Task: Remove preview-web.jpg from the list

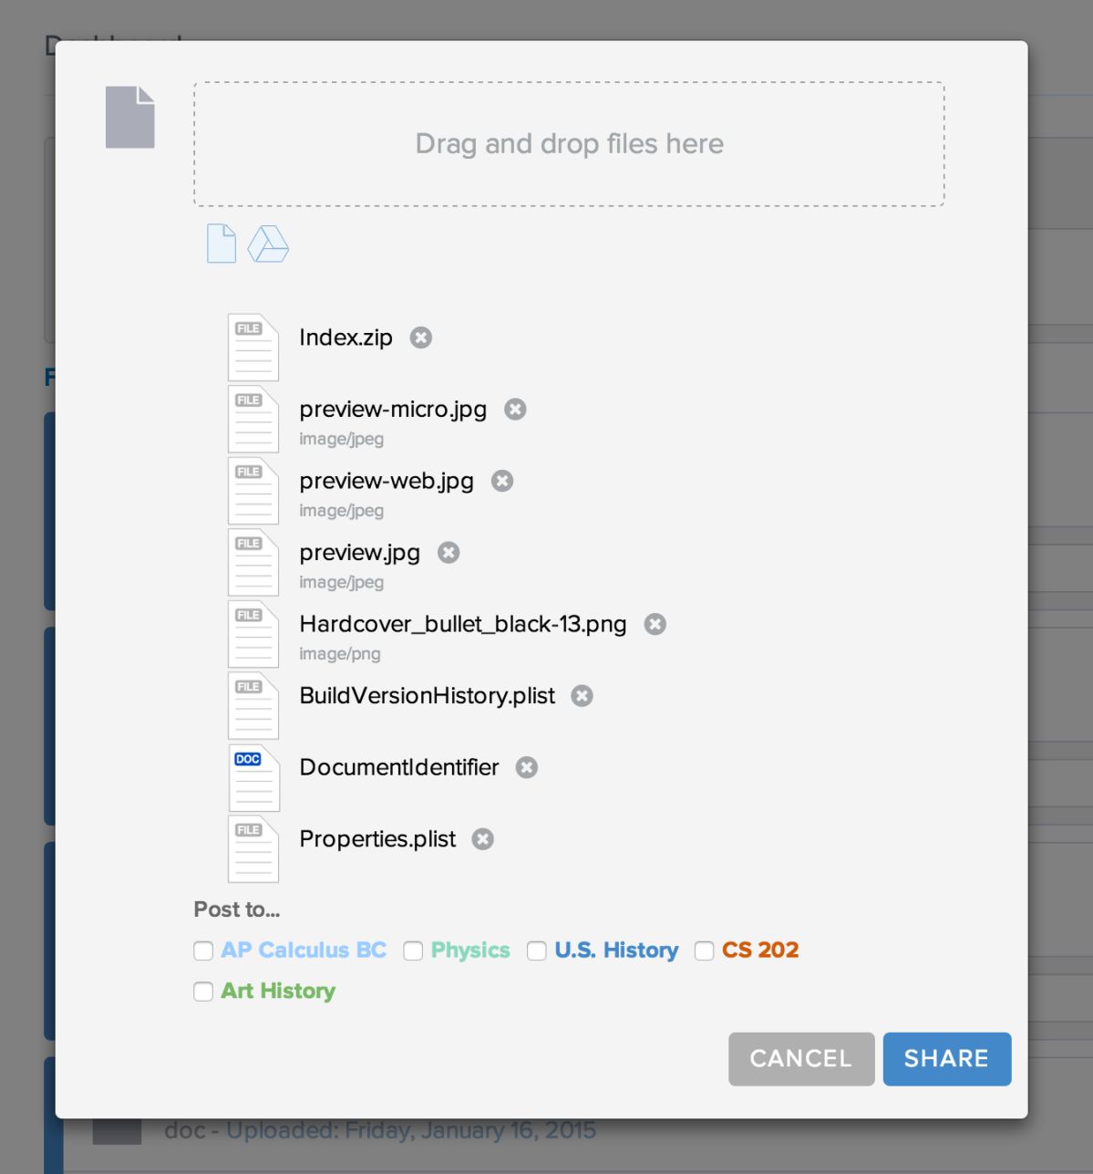Action: point(502,481)
